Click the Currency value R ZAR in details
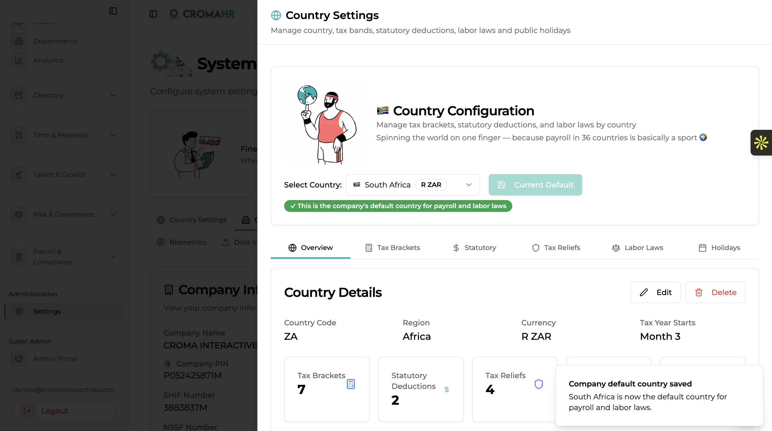 click(x=536, y=336)
